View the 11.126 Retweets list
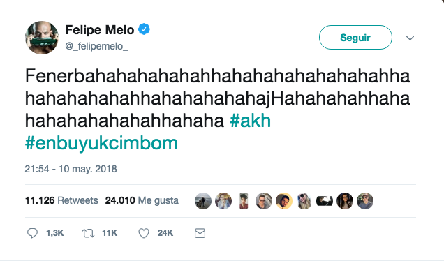444x261 pixels. point(61,200)
